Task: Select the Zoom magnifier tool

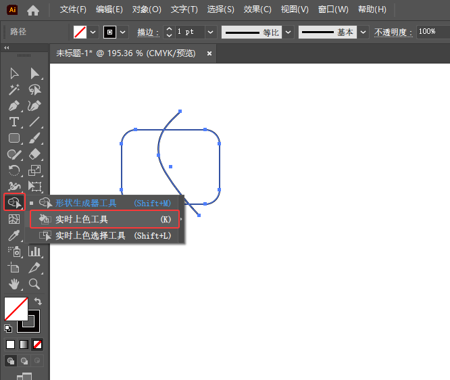Action: 34,284
